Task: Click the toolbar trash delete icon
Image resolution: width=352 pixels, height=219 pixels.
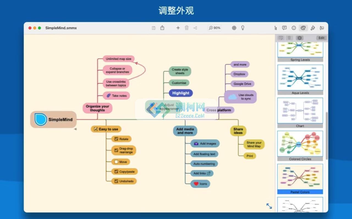Action: 187,28
